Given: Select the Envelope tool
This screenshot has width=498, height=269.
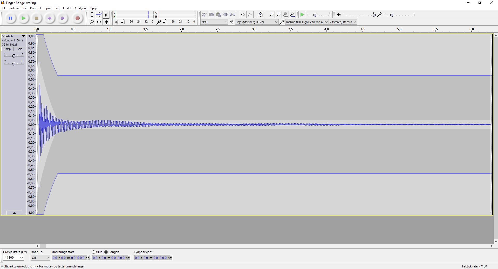Looking at the screenshot, I should pos(99,15).
